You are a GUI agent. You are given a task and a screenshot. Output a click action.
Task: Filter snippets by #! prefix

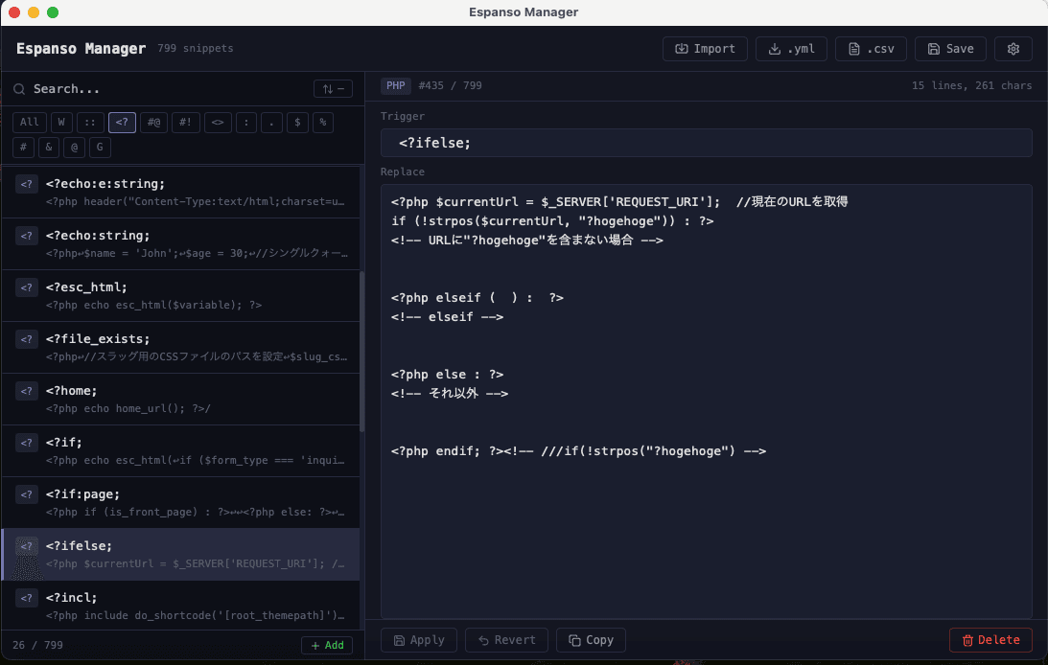click(x=185, y=123)
